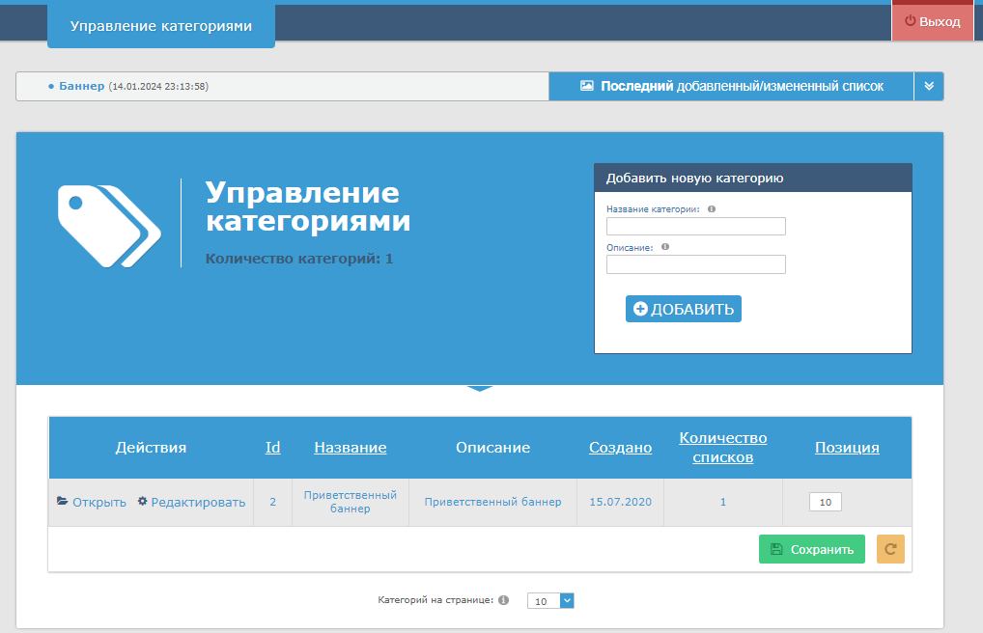Screen dimensions: 983x633
Task: Open the Управление категориями tab
Action: pos(161,26)
